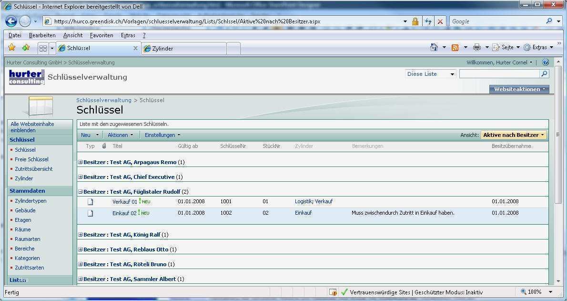Click the RSS feeds icon
Viewport: 567px width, 301px height.
(455, 47)
